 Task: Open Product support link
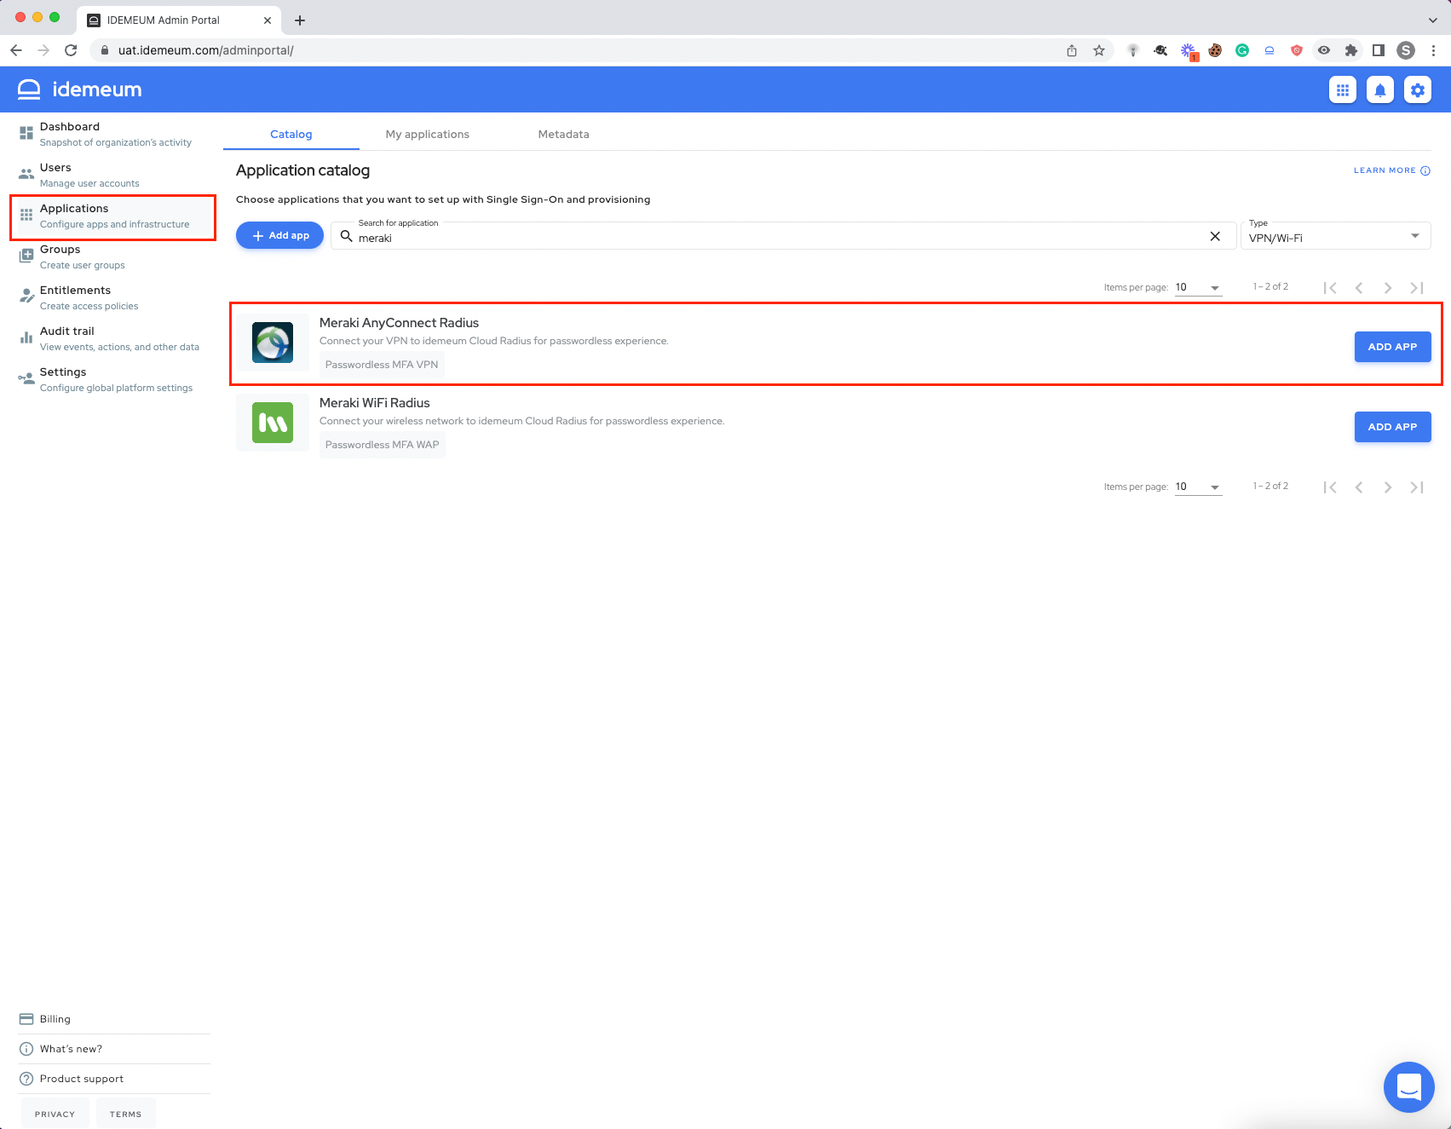(x=114, y=1079)
